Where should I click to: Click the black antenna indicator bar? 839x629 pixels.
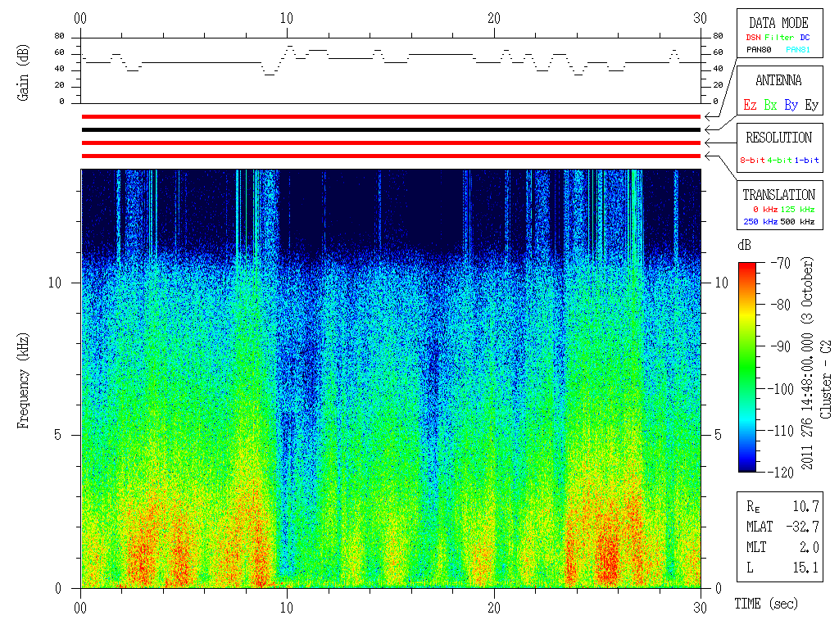(x=391, y=129)
